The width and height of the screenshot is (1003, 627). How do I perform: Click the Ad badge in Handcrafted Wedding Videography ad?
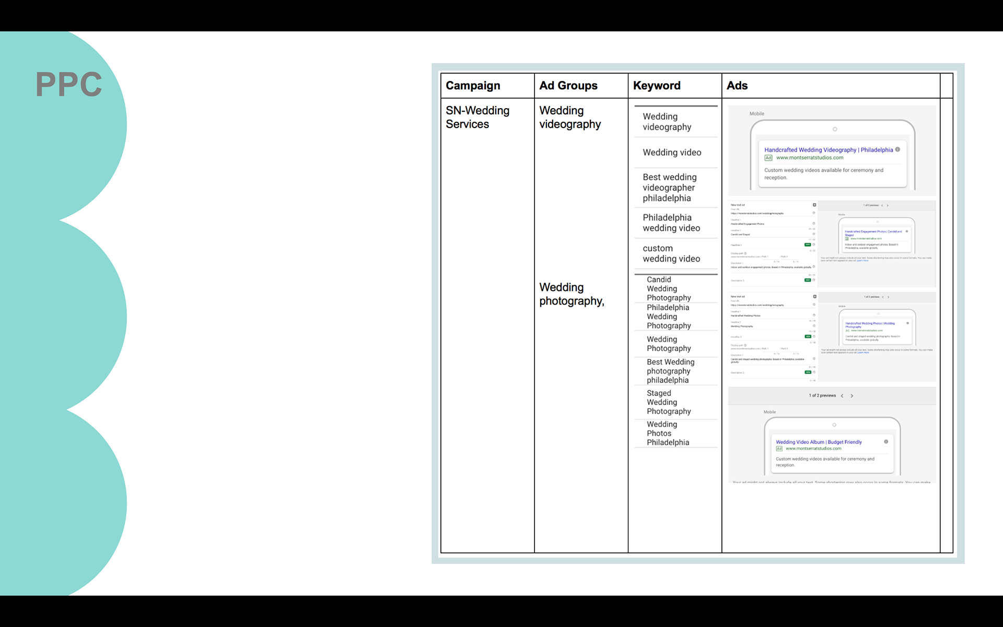pos(768,158)
